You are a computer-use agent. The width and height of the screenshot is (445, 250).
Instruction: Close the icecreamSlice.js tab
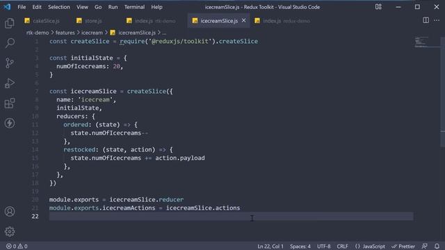(x=243, y=20)
